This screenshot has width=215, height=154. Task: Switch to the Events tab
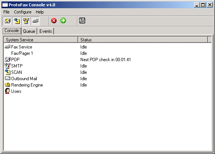(x=46, y=31)
